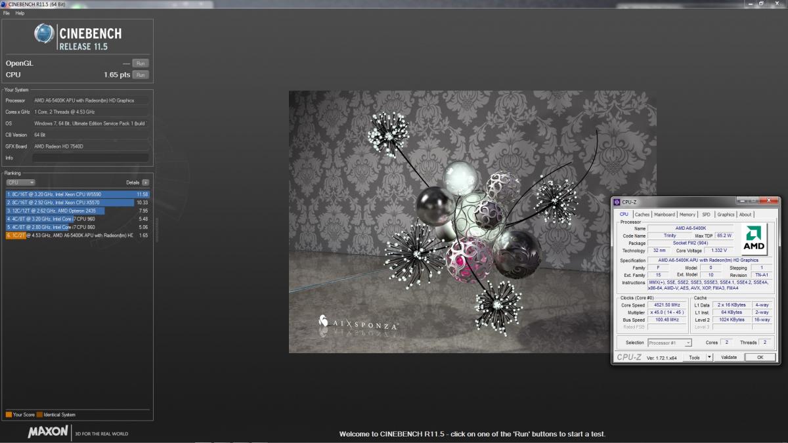This screenshot has width=788, height=443.
Task: Run the CPU benchmark test
Action: (x=140, y=75)
